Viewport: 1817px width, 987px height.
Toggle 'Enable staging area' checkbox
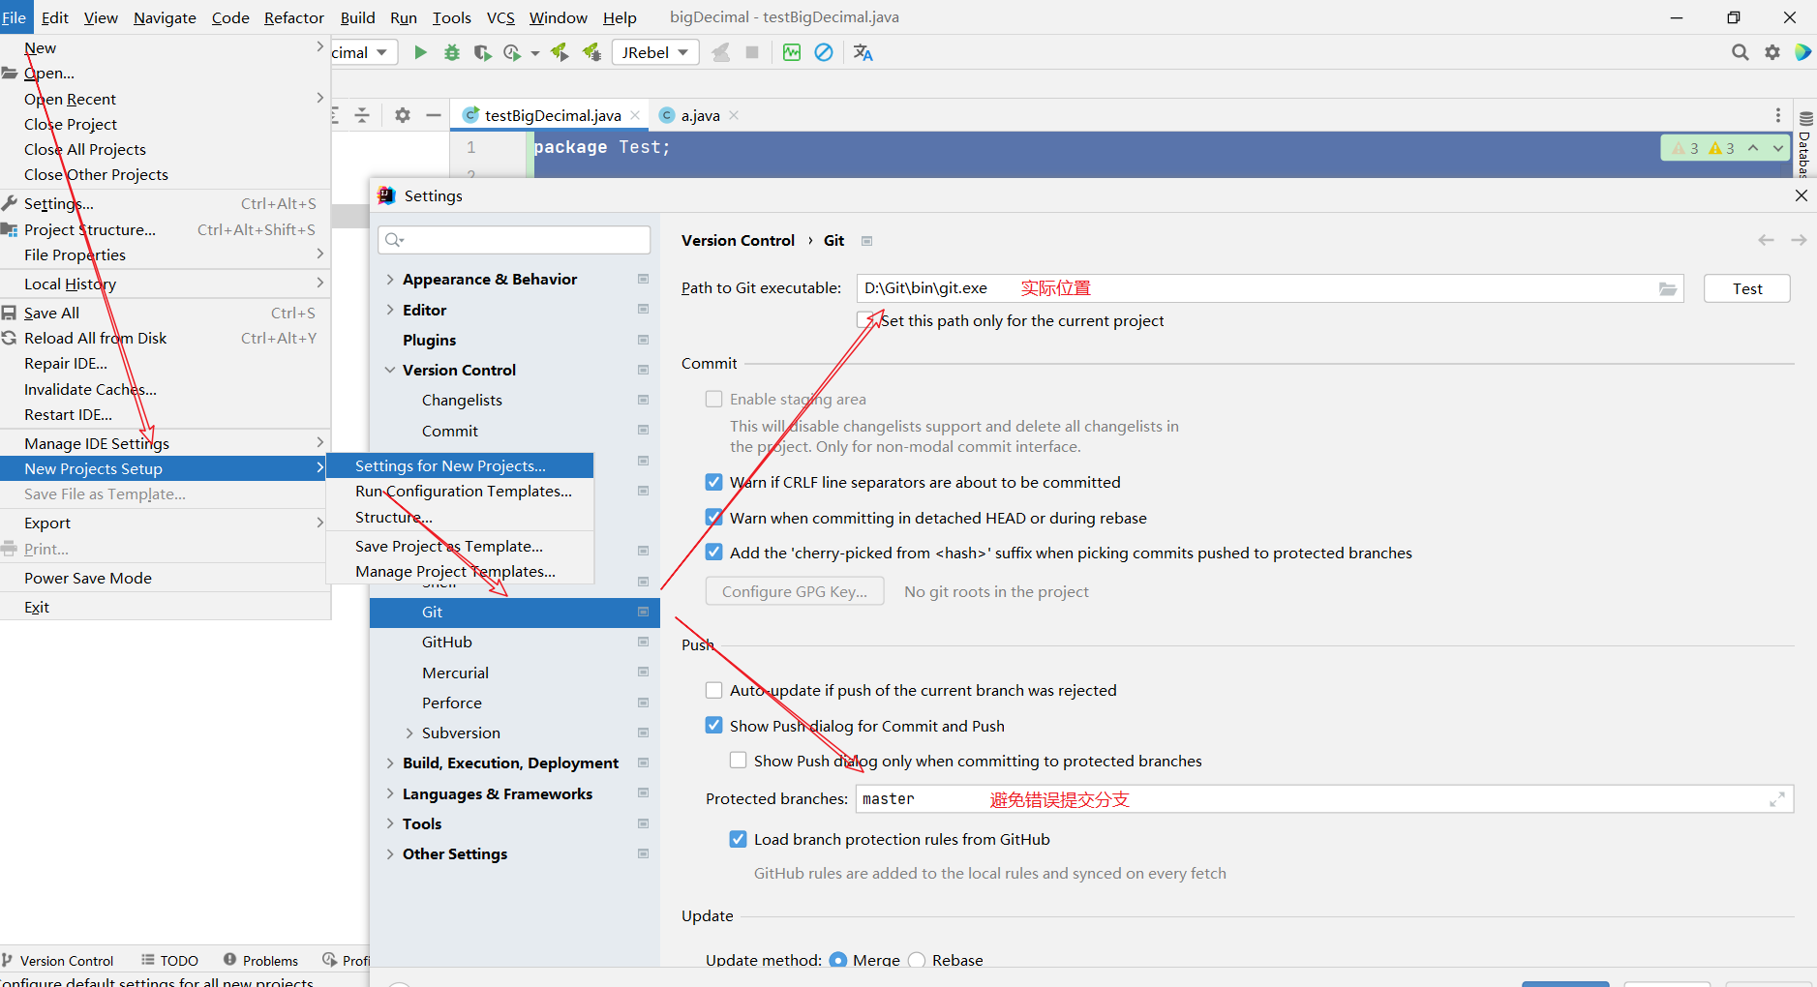coord(714,399)
